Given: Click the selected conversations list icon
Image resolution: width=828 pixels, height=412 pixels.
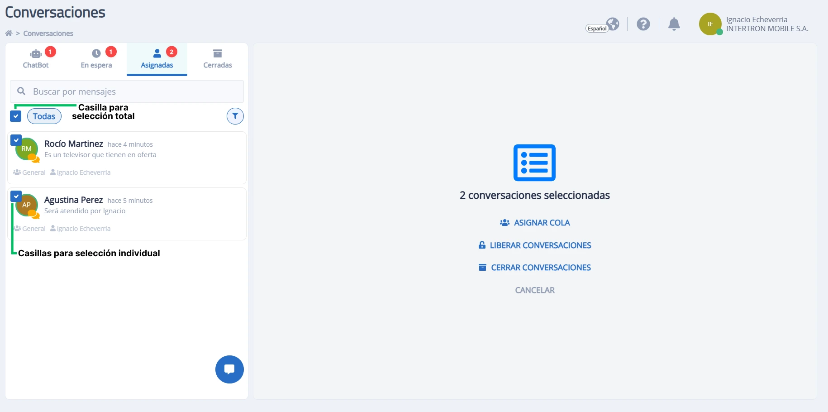Looking at the screenshot, I should coord(534,163).
